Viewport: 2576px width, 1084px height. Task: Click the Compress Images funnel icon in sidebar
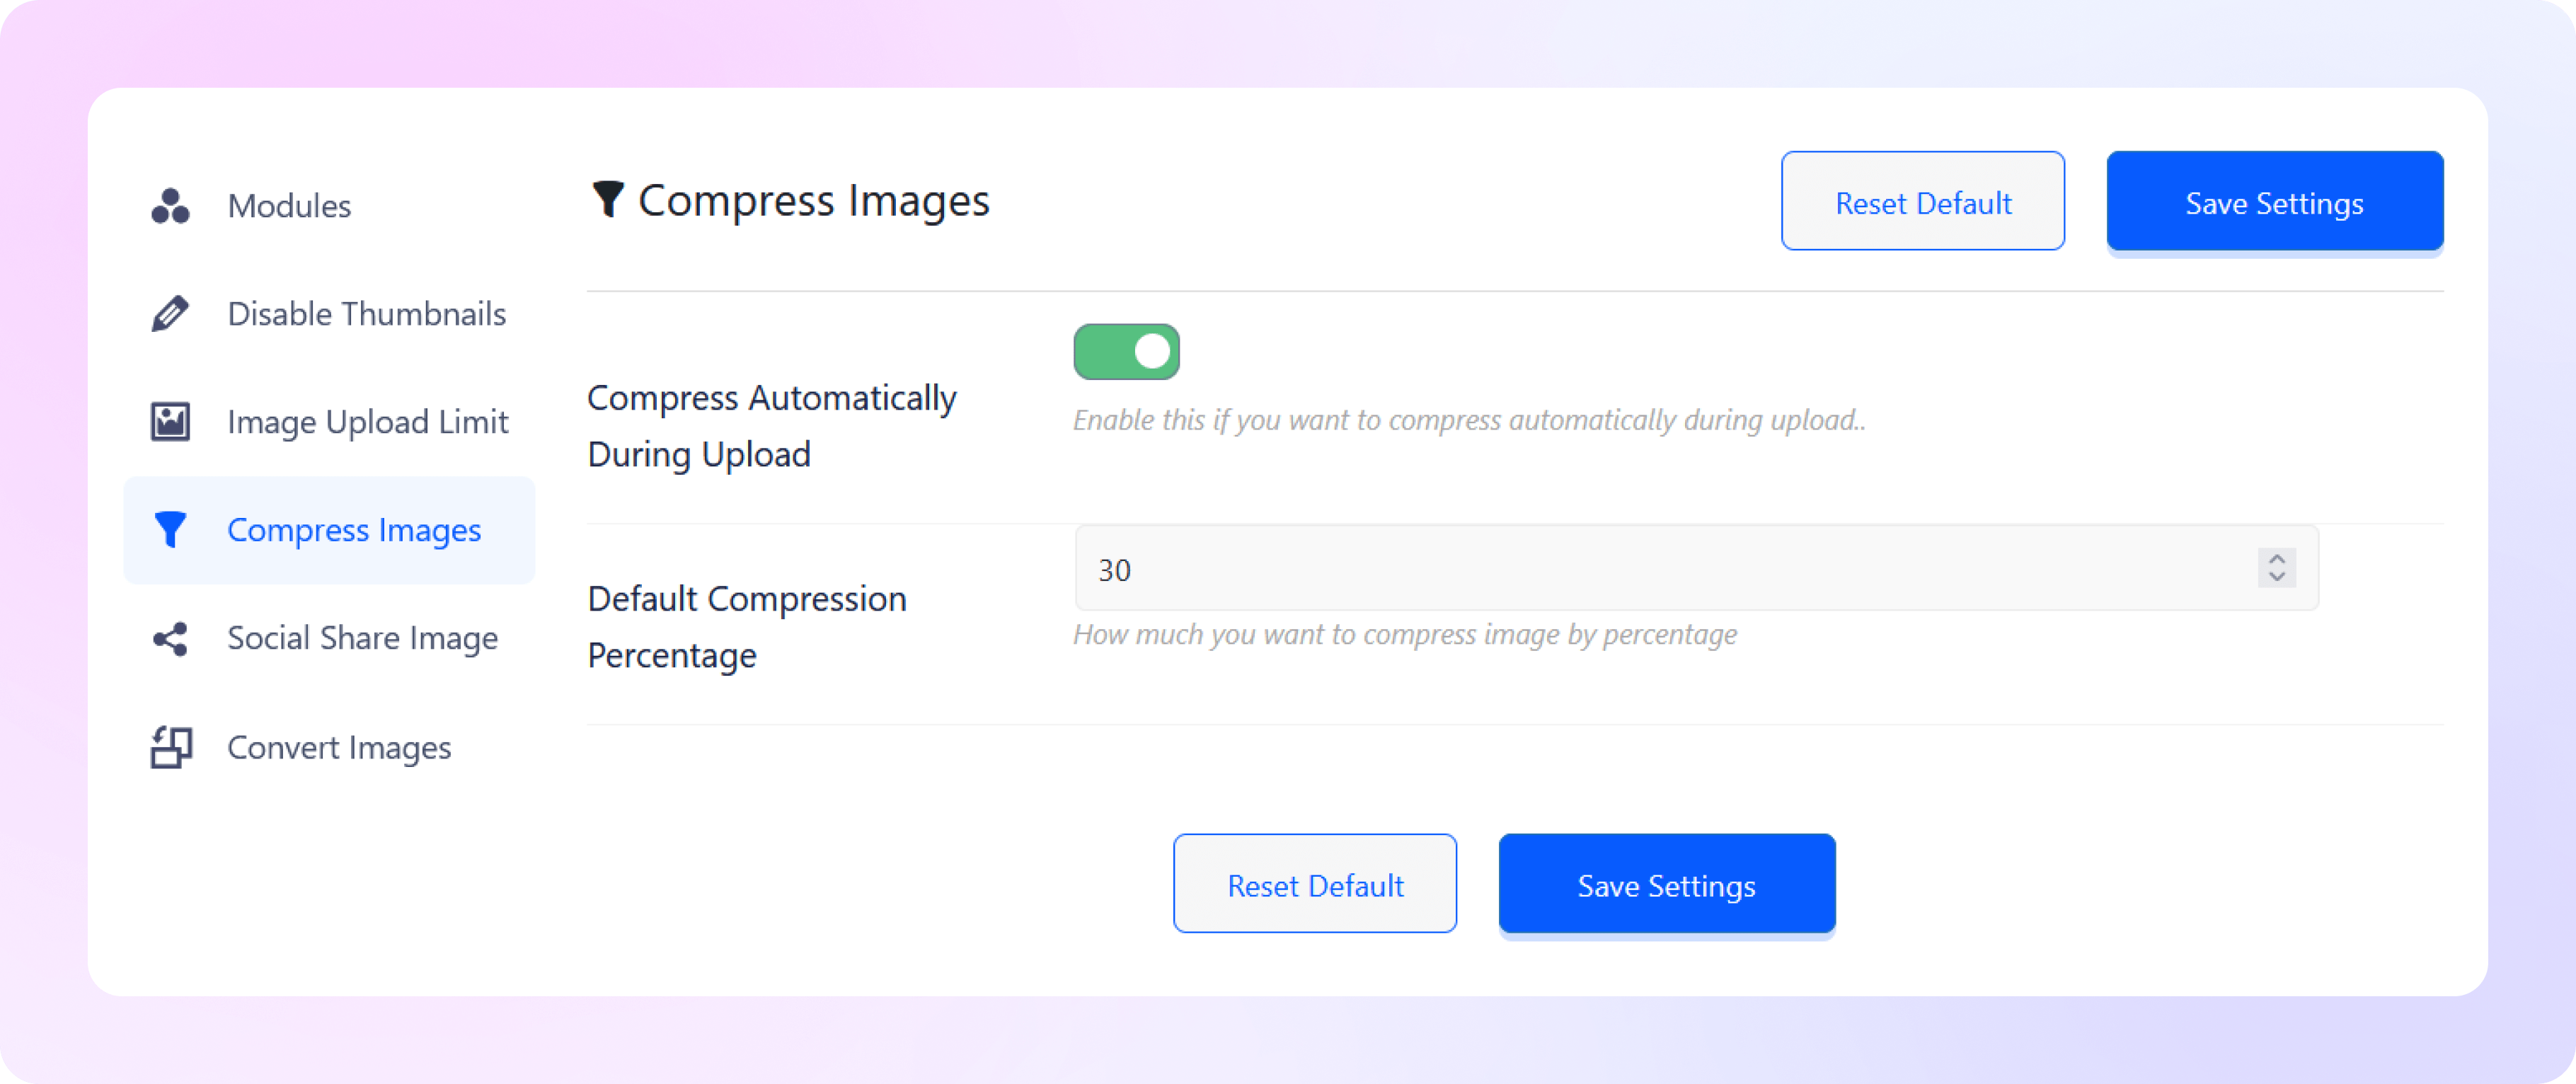(170, 530)
